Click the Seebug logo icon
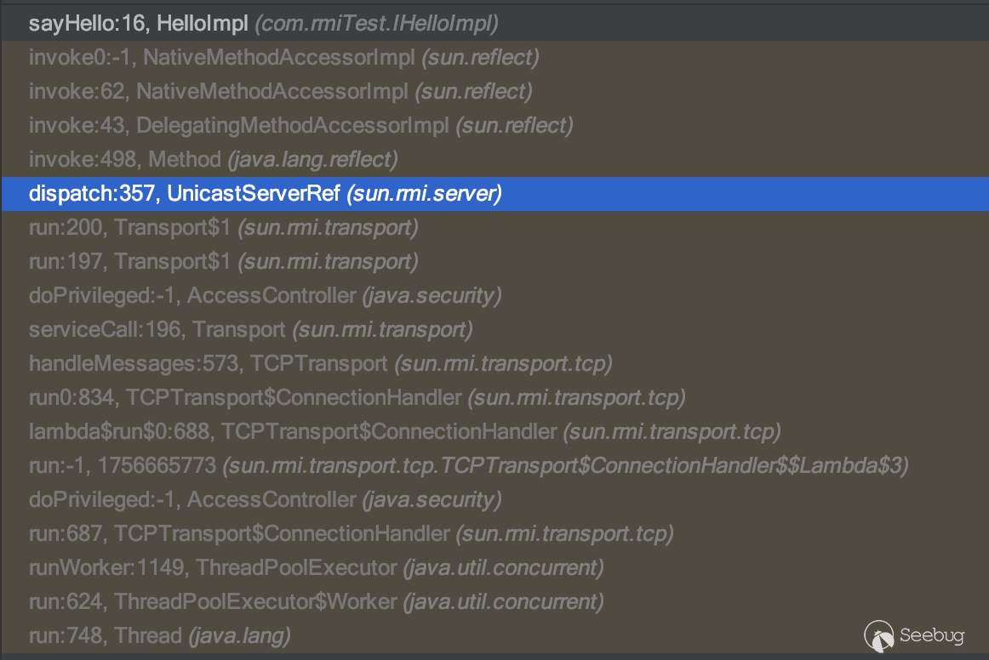Screen dimensions: 989x660 coord(880,634)
